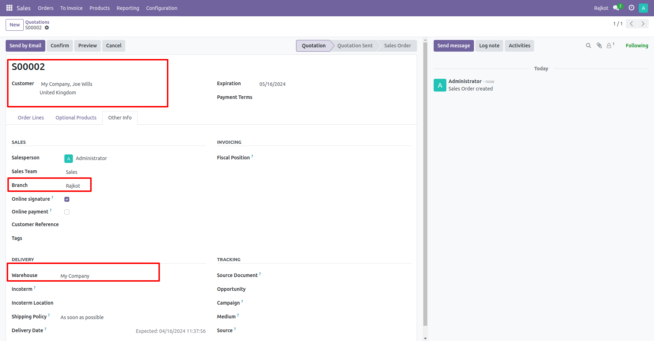
Task: Enable the Online payment checkbox
Action: coord(67,212)
